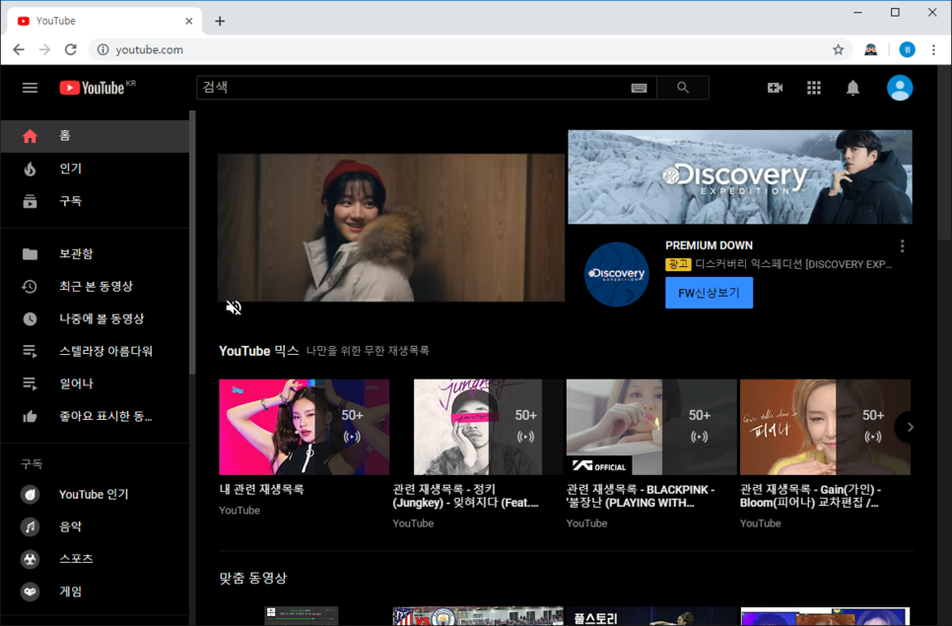Viewport: 952px width, 626px height.
Task: Bookmark this page with the star
Action: (x=838, y=50)
